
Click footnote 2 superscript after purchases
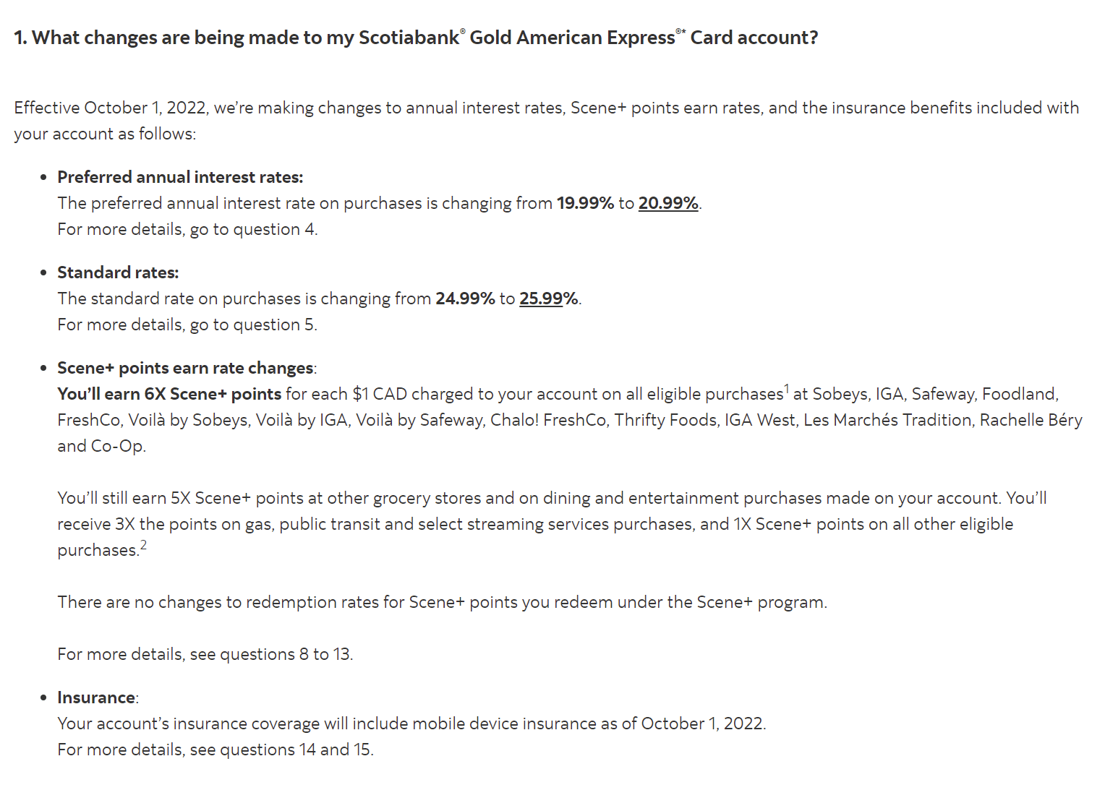(x=143, y=545)
